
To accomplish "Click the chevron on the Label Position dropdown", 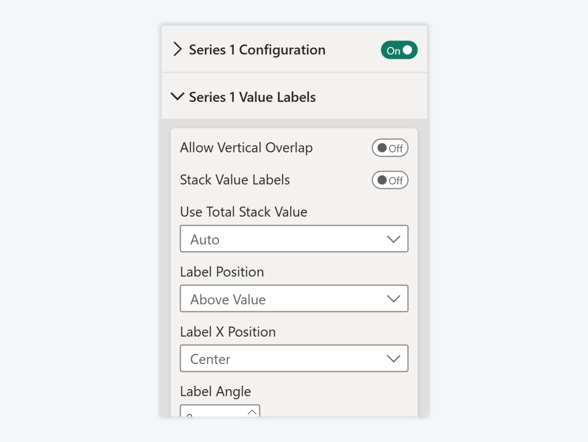I will (394, 298).
